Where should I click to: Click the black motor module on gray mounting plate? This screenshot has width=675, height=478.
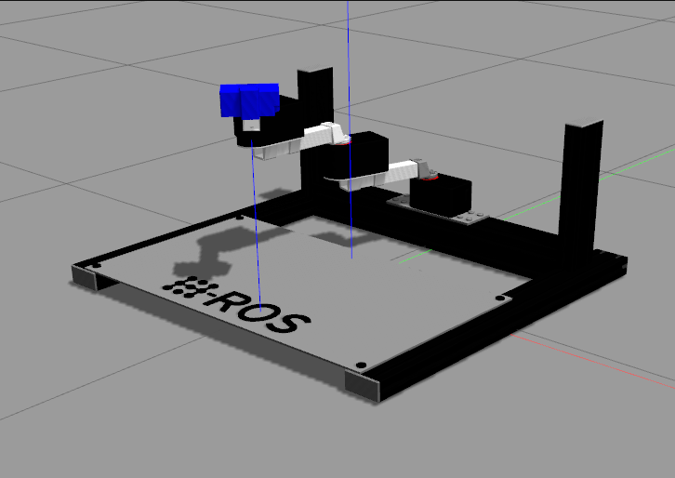tap(440, 195)
